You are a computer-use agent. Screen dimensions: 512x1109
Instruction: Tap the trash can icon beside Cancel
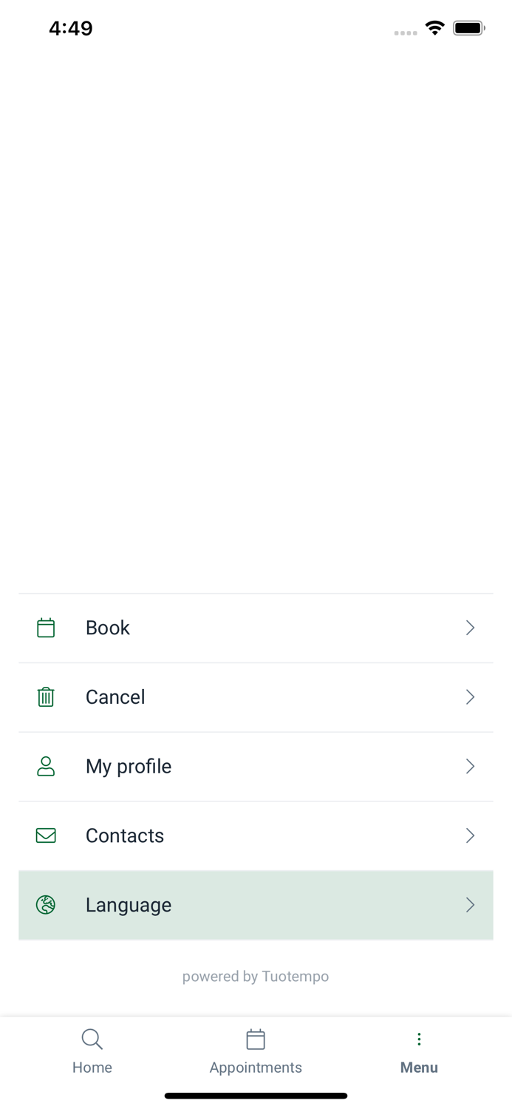[46, 697]
